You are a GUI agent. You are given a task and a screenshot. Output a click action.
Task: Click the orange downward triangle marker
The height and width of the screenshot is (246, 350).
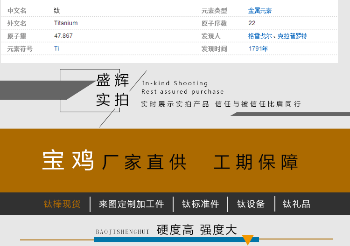pyautogui.click(x=248, y=240)
